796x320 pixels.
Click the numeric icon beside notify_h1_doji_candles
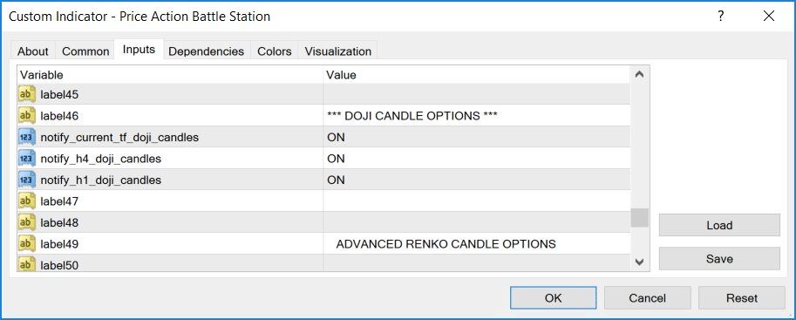coord(27,180)
